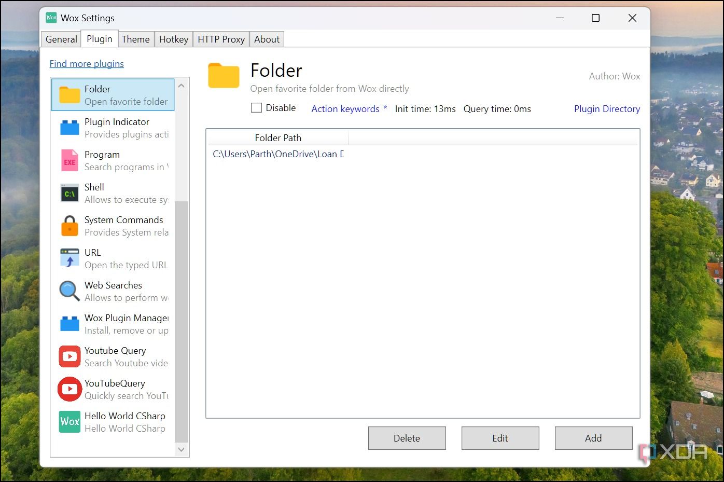
Task: Click the Add folder button
Action: 594,438
